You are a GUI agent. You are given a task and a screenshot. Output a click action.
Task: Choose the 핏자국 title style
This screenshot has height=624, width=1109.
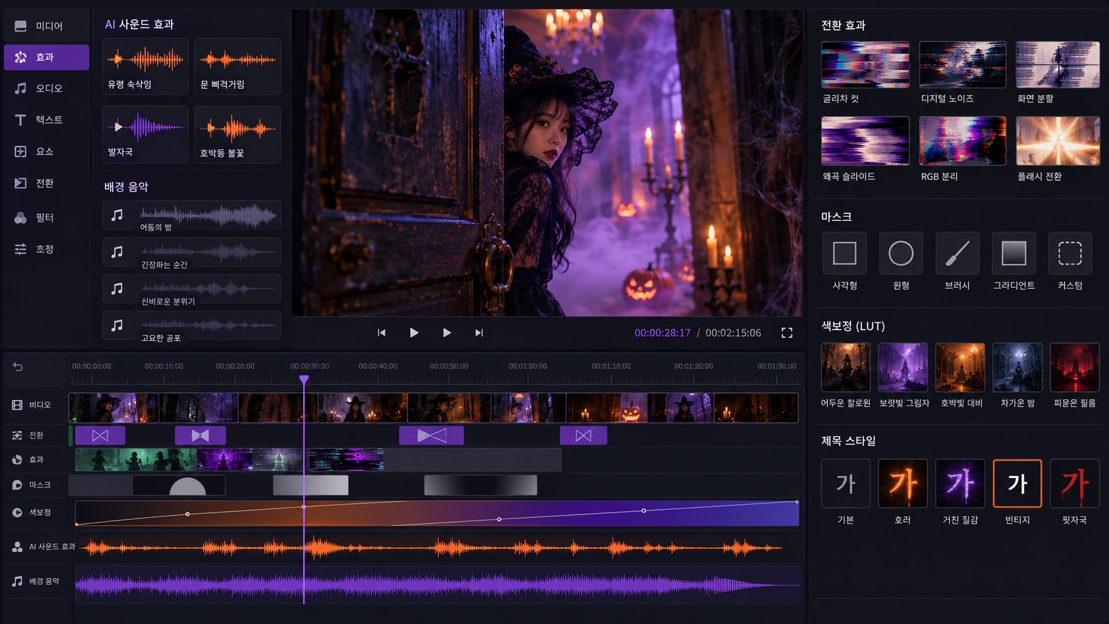(x=1075, y=483)
